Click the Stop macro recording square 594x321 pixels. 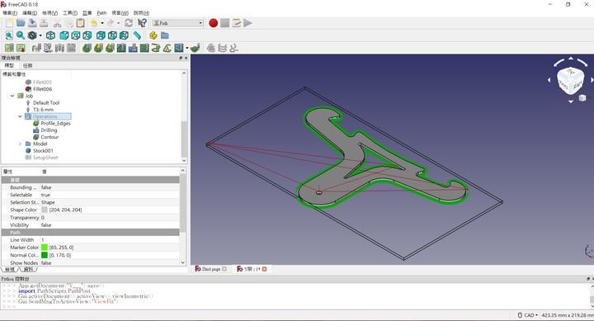(225, 23)
